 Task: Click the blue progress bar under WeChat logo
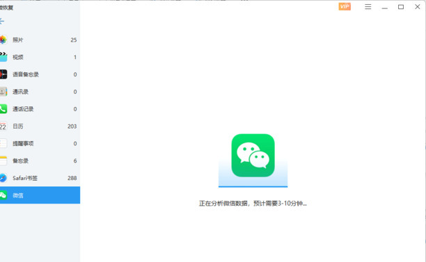click(253, 186)
